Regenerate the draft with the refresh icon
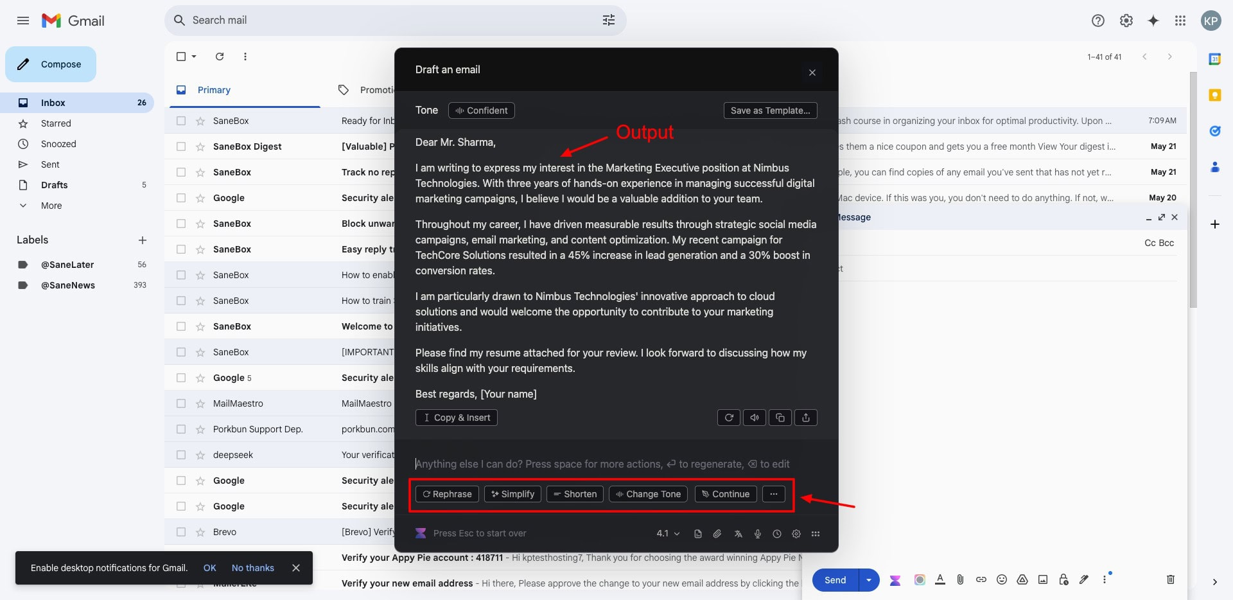Screen dimensions: 1233x600 point(728,418)
